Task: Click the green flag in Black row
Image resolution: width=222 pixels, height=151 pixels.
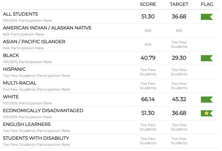Action: (206, 58)
